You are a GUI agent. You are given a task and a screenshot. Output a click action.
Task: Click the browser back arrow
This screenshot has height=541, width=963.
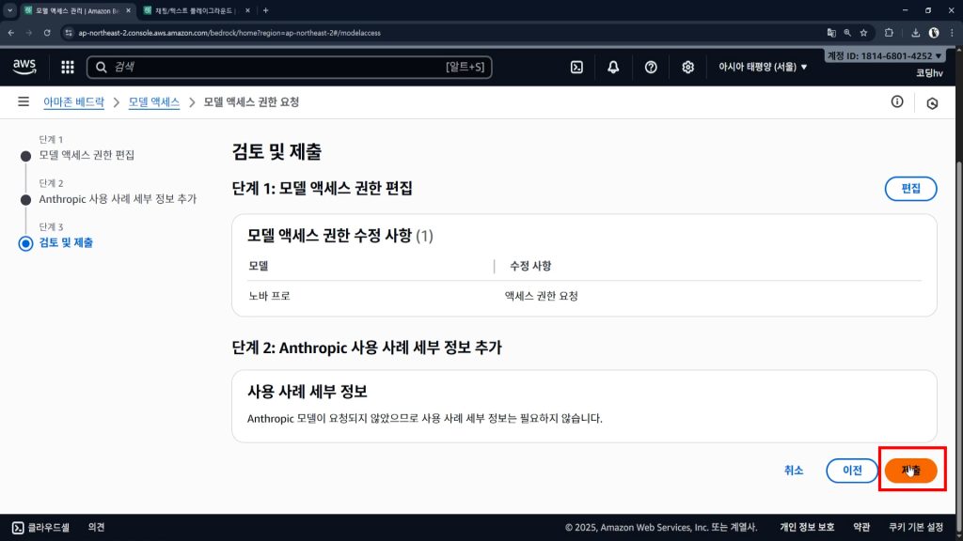click(x=11, y=33)
